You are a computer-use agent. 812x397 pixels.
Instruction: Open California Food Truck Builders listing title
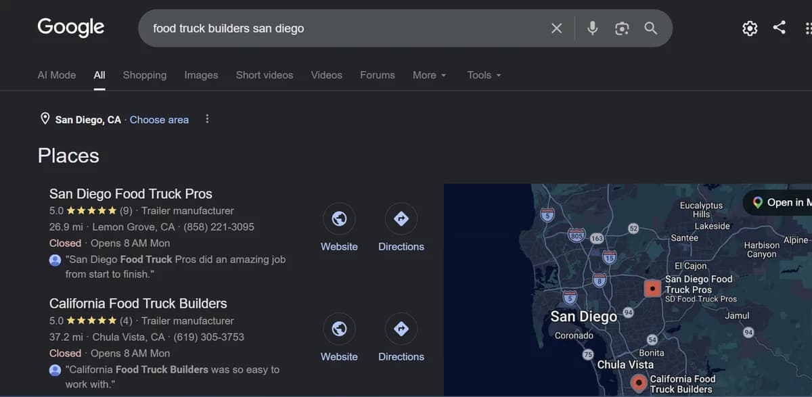click(x=138, y=304)
